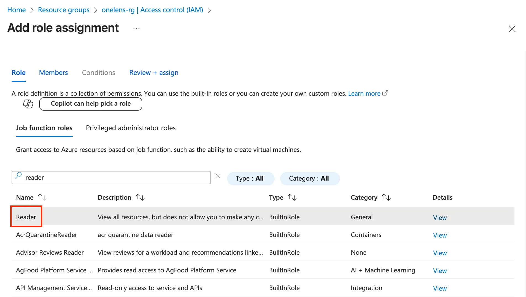Open the Type : All filter
The height and width of the screenshot is (297, 526).
pyautogui.click(x=250, y=179)
